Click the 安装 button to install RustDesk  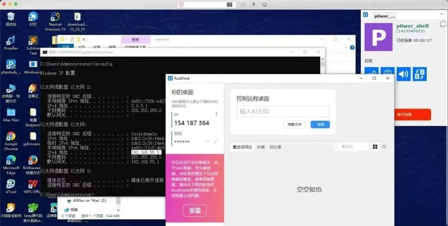(195, 211)
